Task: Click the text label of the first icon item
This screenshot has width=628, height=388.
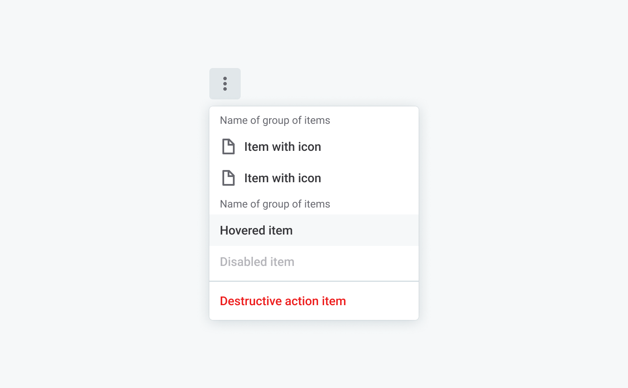Action: coord(283,146)
